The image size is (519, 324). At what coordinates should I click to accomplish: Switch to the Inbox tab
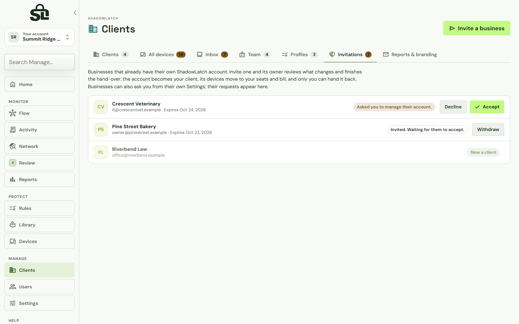(x=212, y=54)
